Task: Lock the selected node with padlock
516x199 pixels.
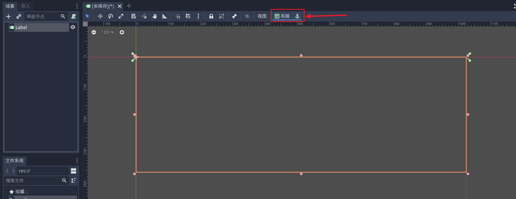Action: click(x=211, y=16)
